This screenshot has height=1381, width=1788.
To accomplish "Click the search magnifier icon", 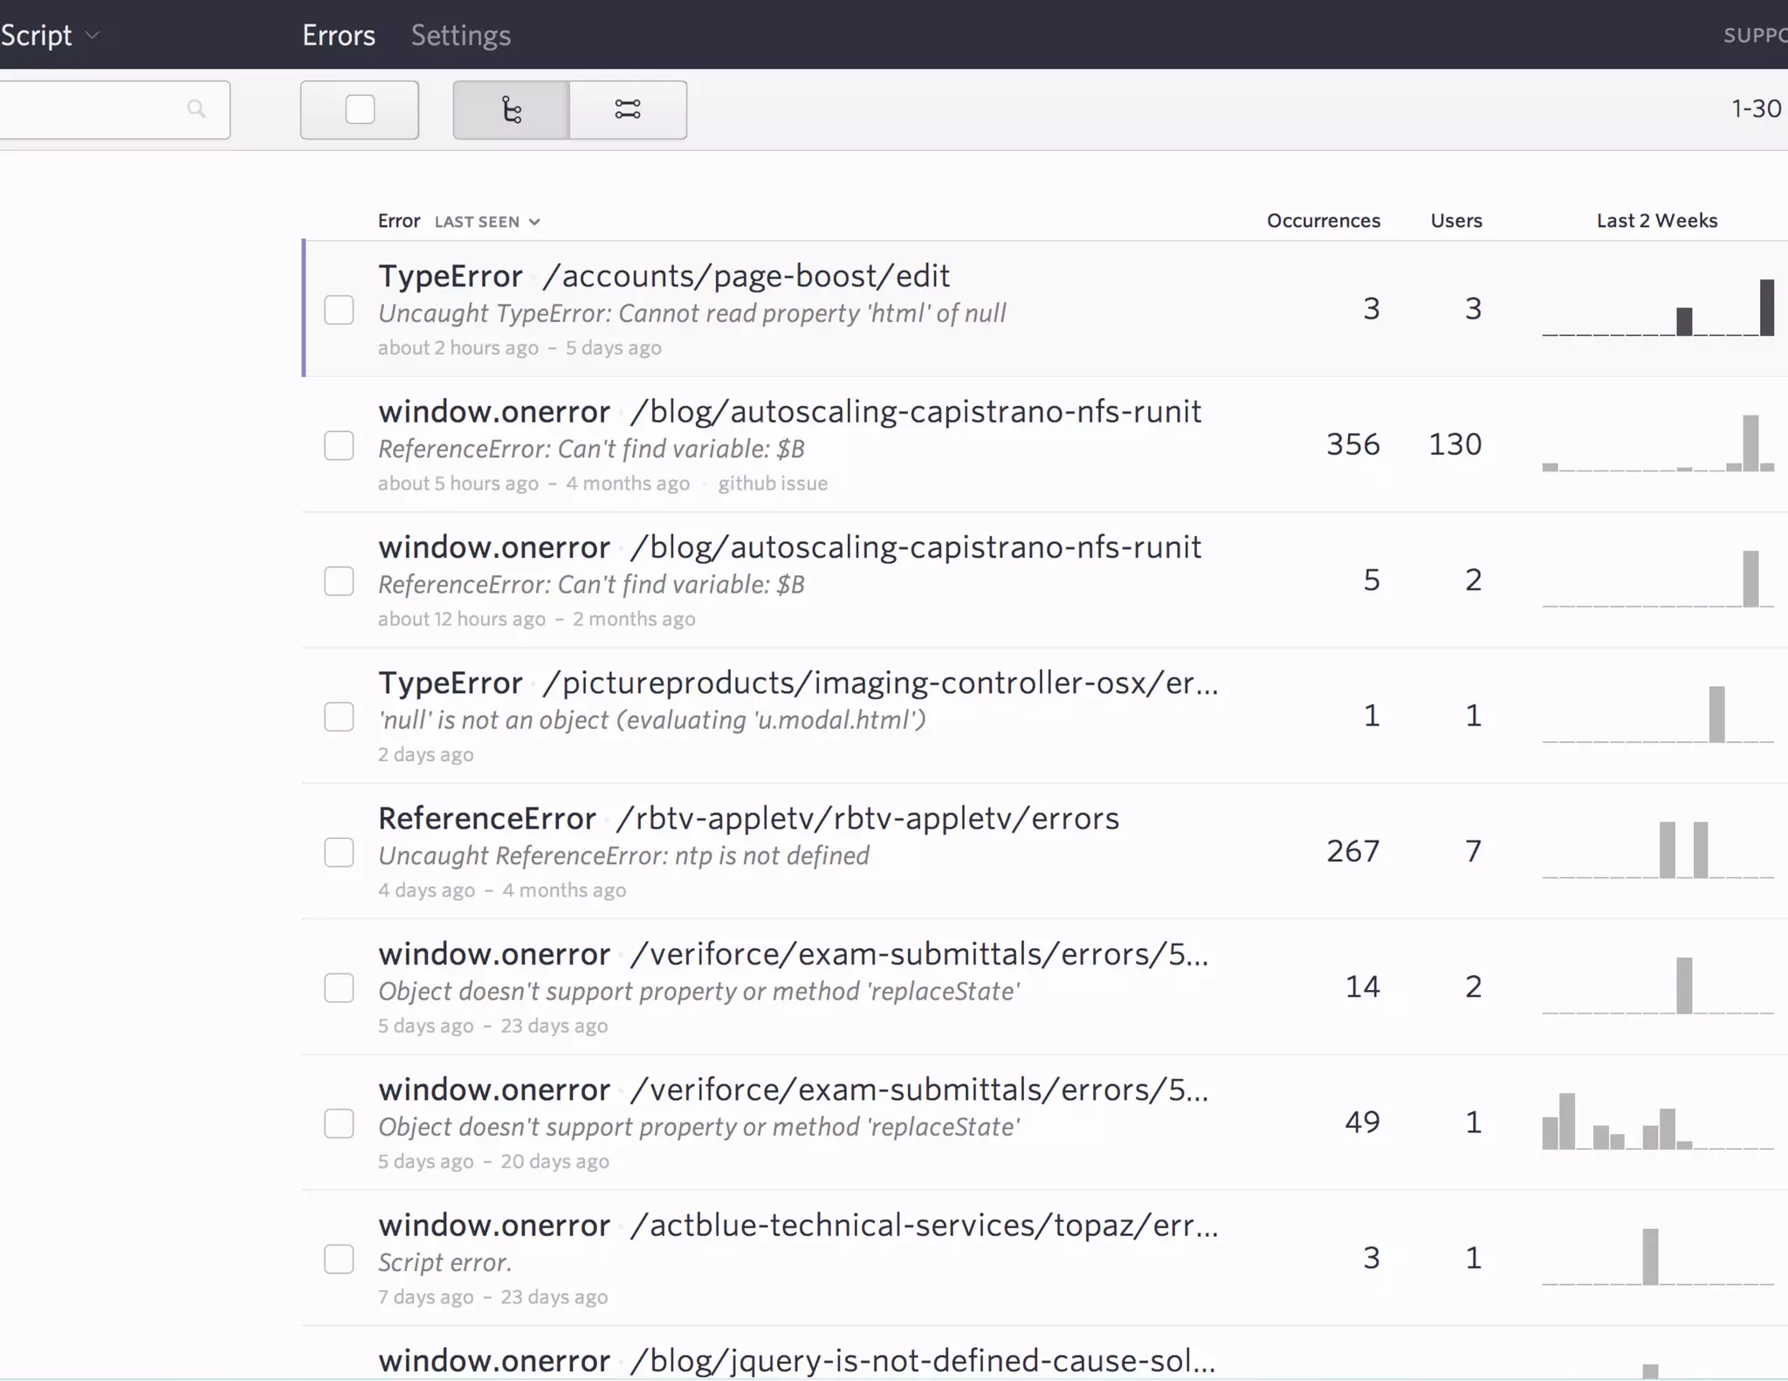I will click(196, 109).
